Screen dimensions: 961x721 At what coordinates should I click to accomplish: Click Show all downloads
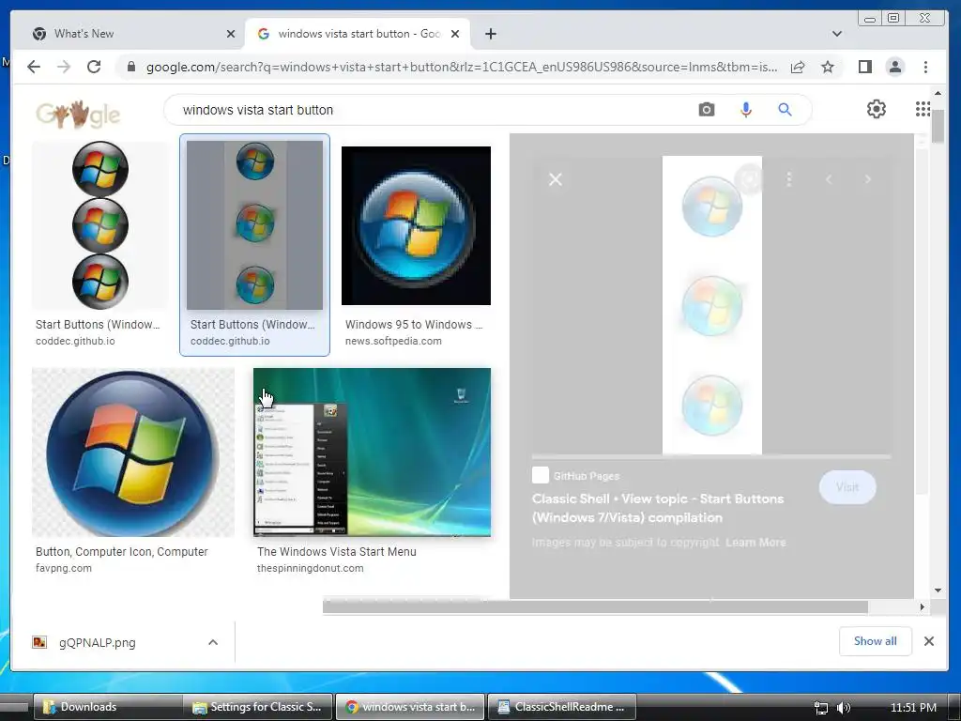pos(876,641)
